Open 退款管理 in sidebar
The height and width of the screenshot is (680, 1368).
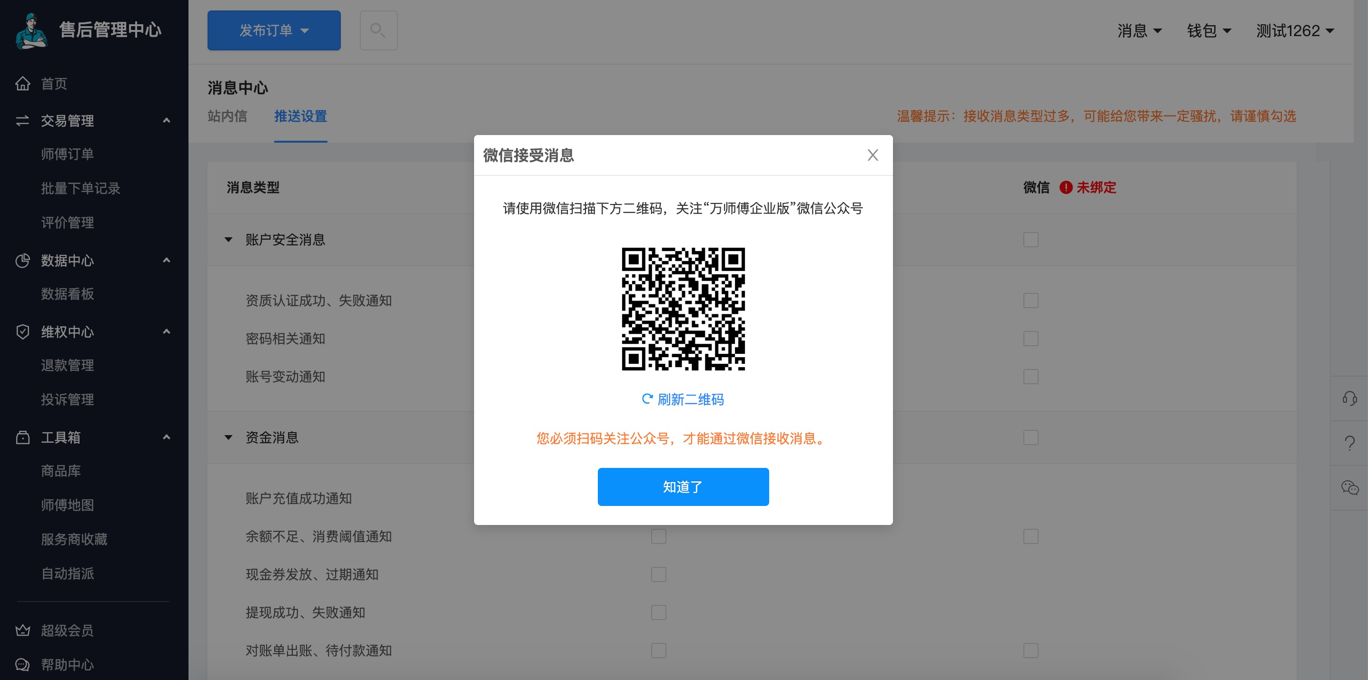[x=68, y=365]
